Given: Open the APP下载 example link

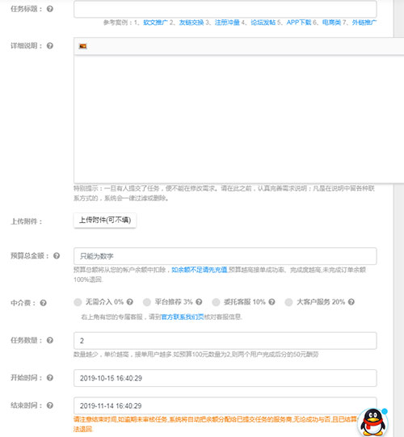Looking at the screenshot, I should (299, 23).
